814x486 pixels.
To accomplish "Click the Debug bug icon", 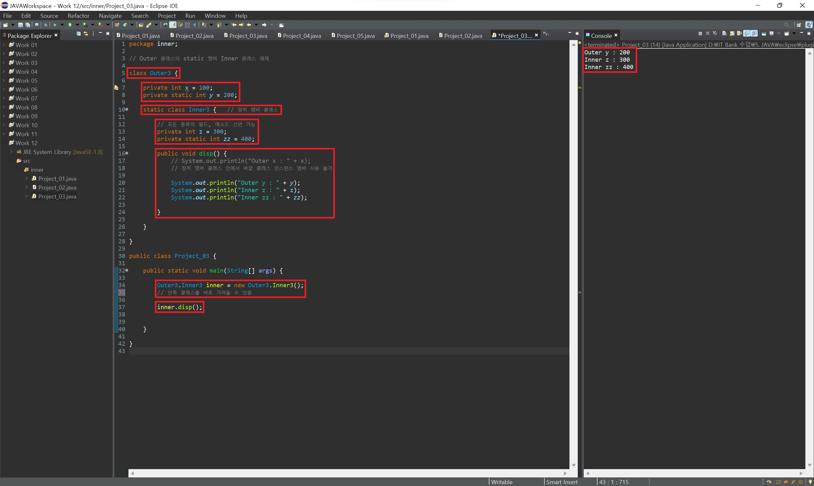I will [55, 25].
